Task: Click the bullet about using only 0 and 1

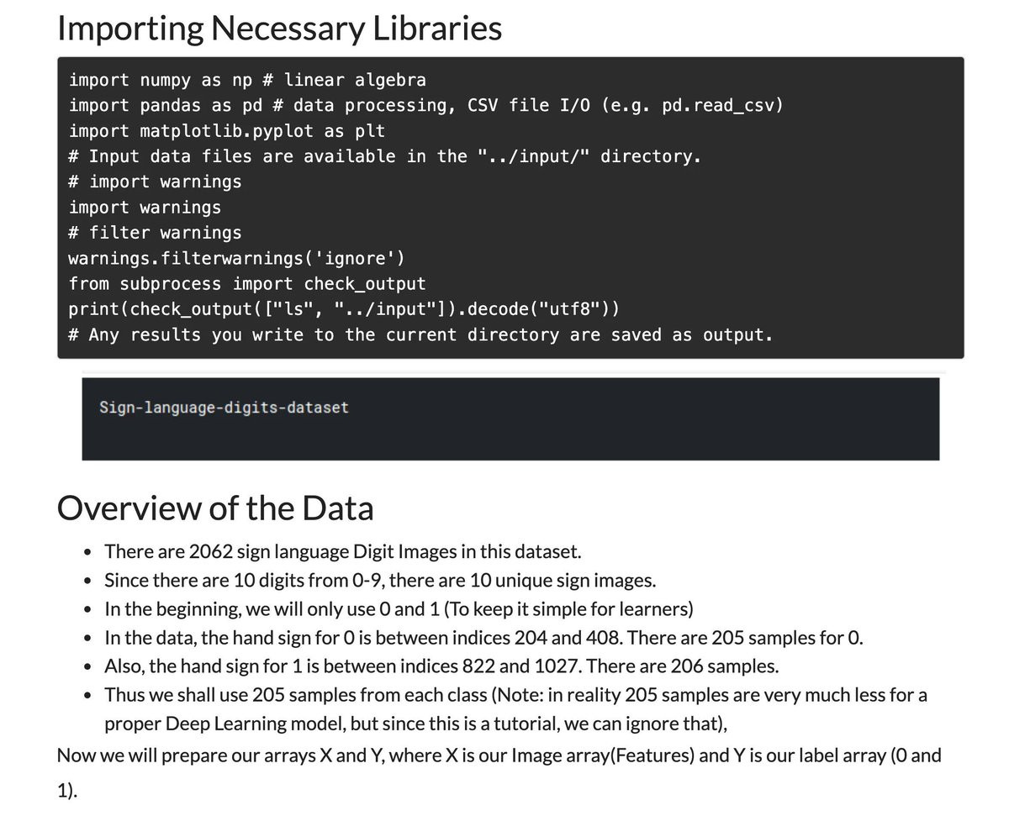Action: point(399,609)
